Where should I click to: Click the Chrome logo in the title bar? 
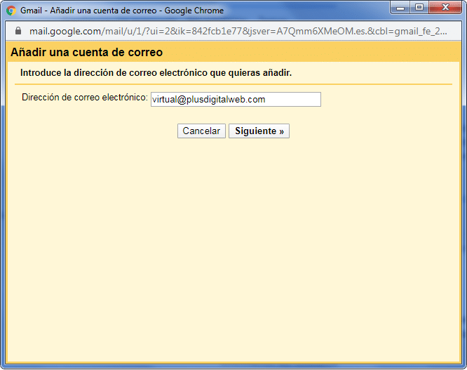coord(11,11)
